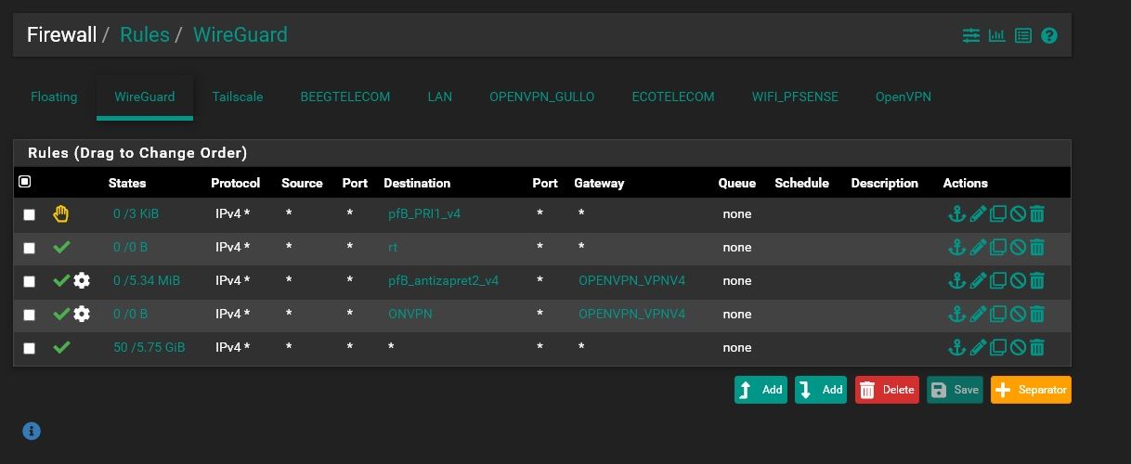Click the red Delete button
This screenshot has height=464, width=1131.
coord(887,390)
